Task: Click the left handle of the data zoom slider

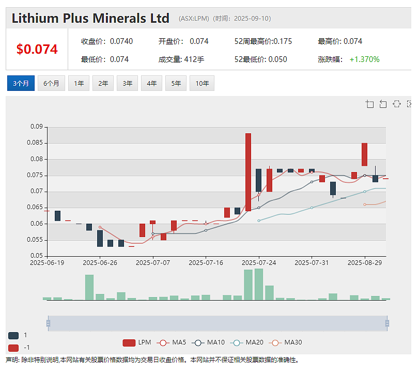Action: click(x=48, y=323)
